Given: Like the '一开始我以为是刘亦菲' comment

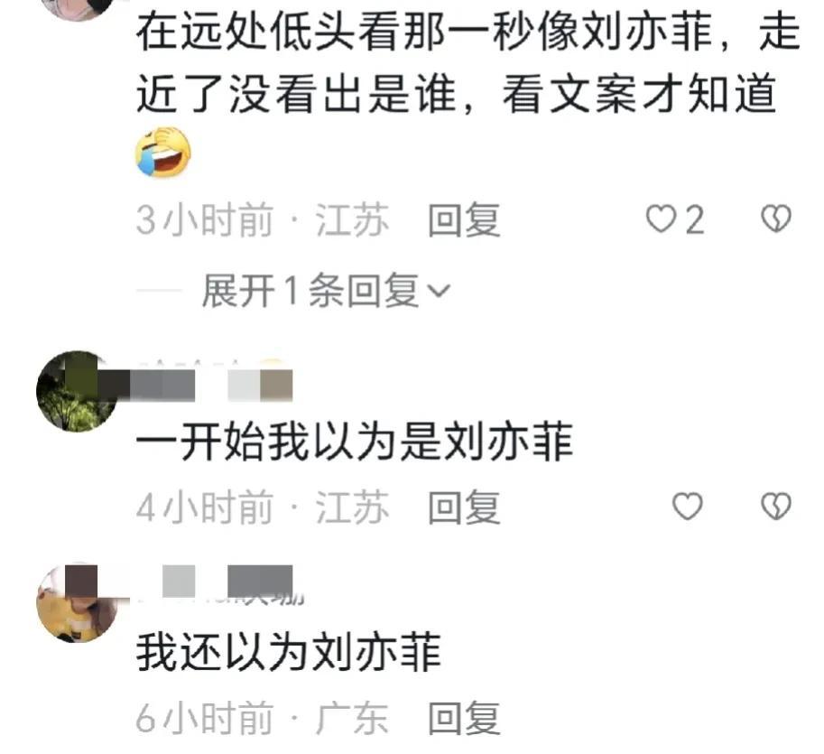Looking at the screenshot, I should pos(688,507).
